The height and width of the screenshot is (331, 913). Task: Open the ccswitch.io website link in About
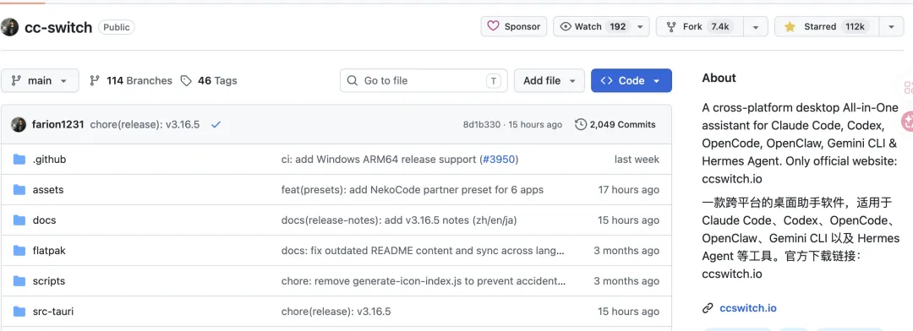click(x=747, y=308)
